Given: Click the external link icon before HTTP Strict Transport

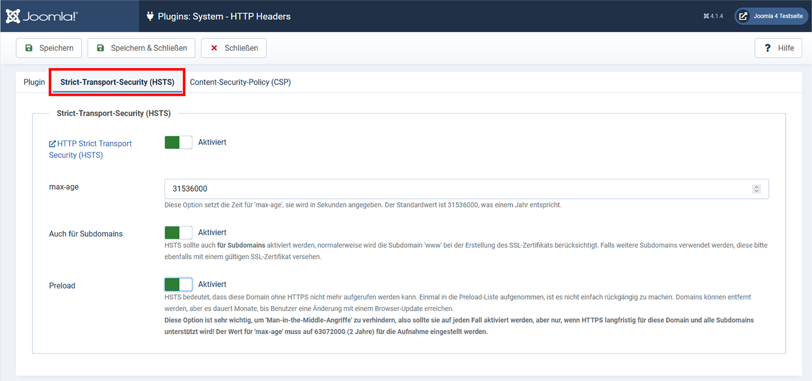Looking at the screenshot, I should click(52, 144).
